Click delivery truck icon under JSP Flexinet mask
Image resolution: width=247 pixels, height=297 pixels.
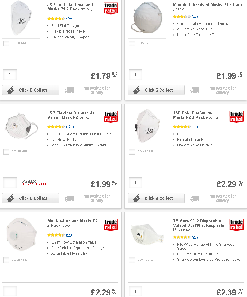(x=69, y=199)
